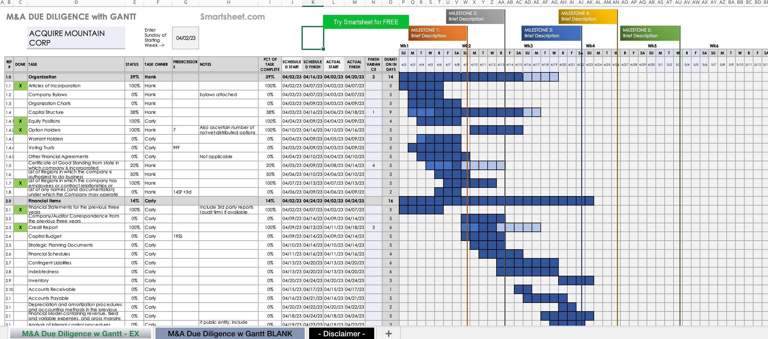Click the 'bylaws attached' note cell
The width and height of the screenshot is (768, 339).
(x=229, y=95)
